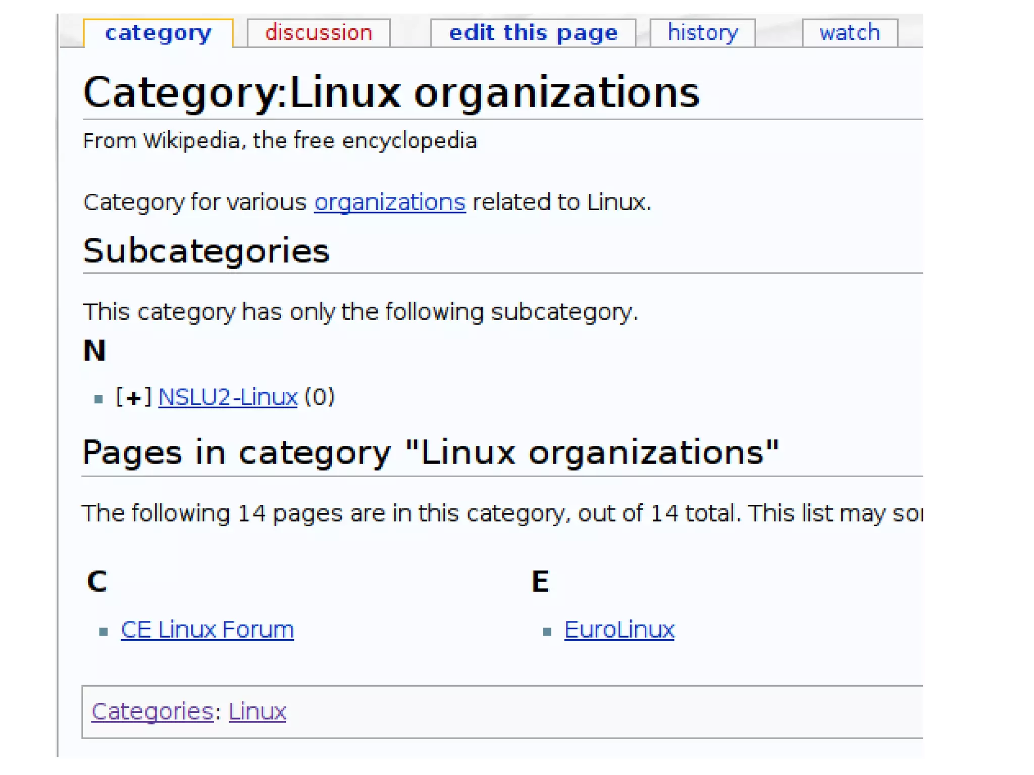Click the Categories link in the footer box
Viewport: 1034px width, 775px height.
(x=152, y=711)
